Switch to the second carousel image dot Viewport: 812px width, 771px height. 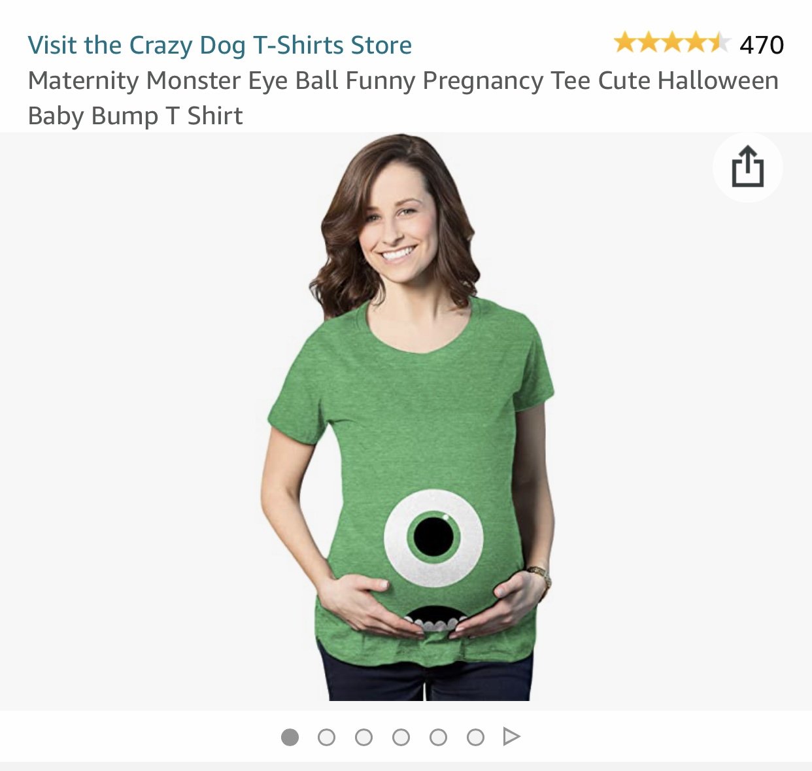[326, 737]
